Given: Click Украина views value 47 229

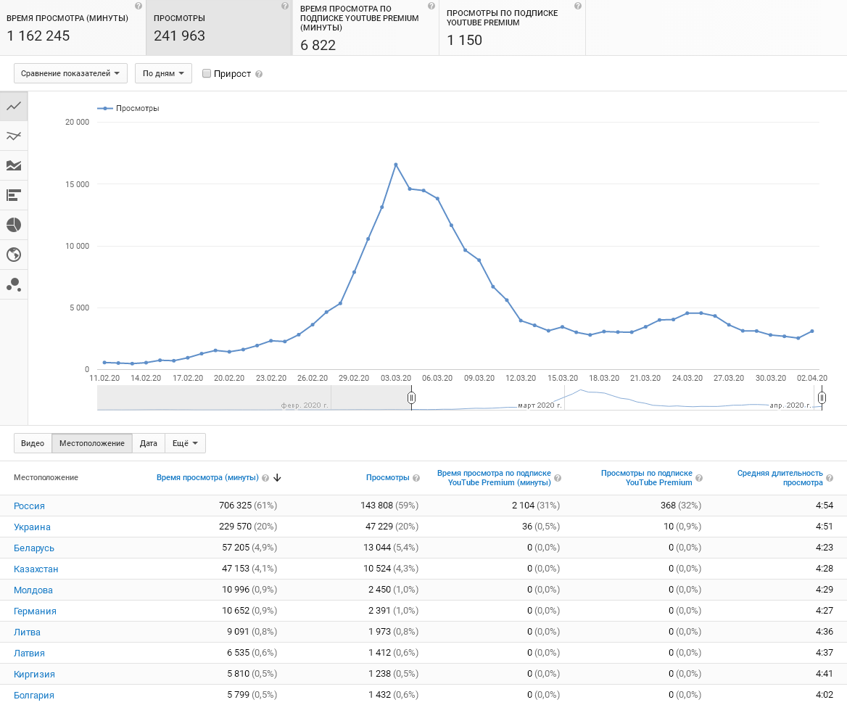Looking at the screenshot, I should pos(379,526).
